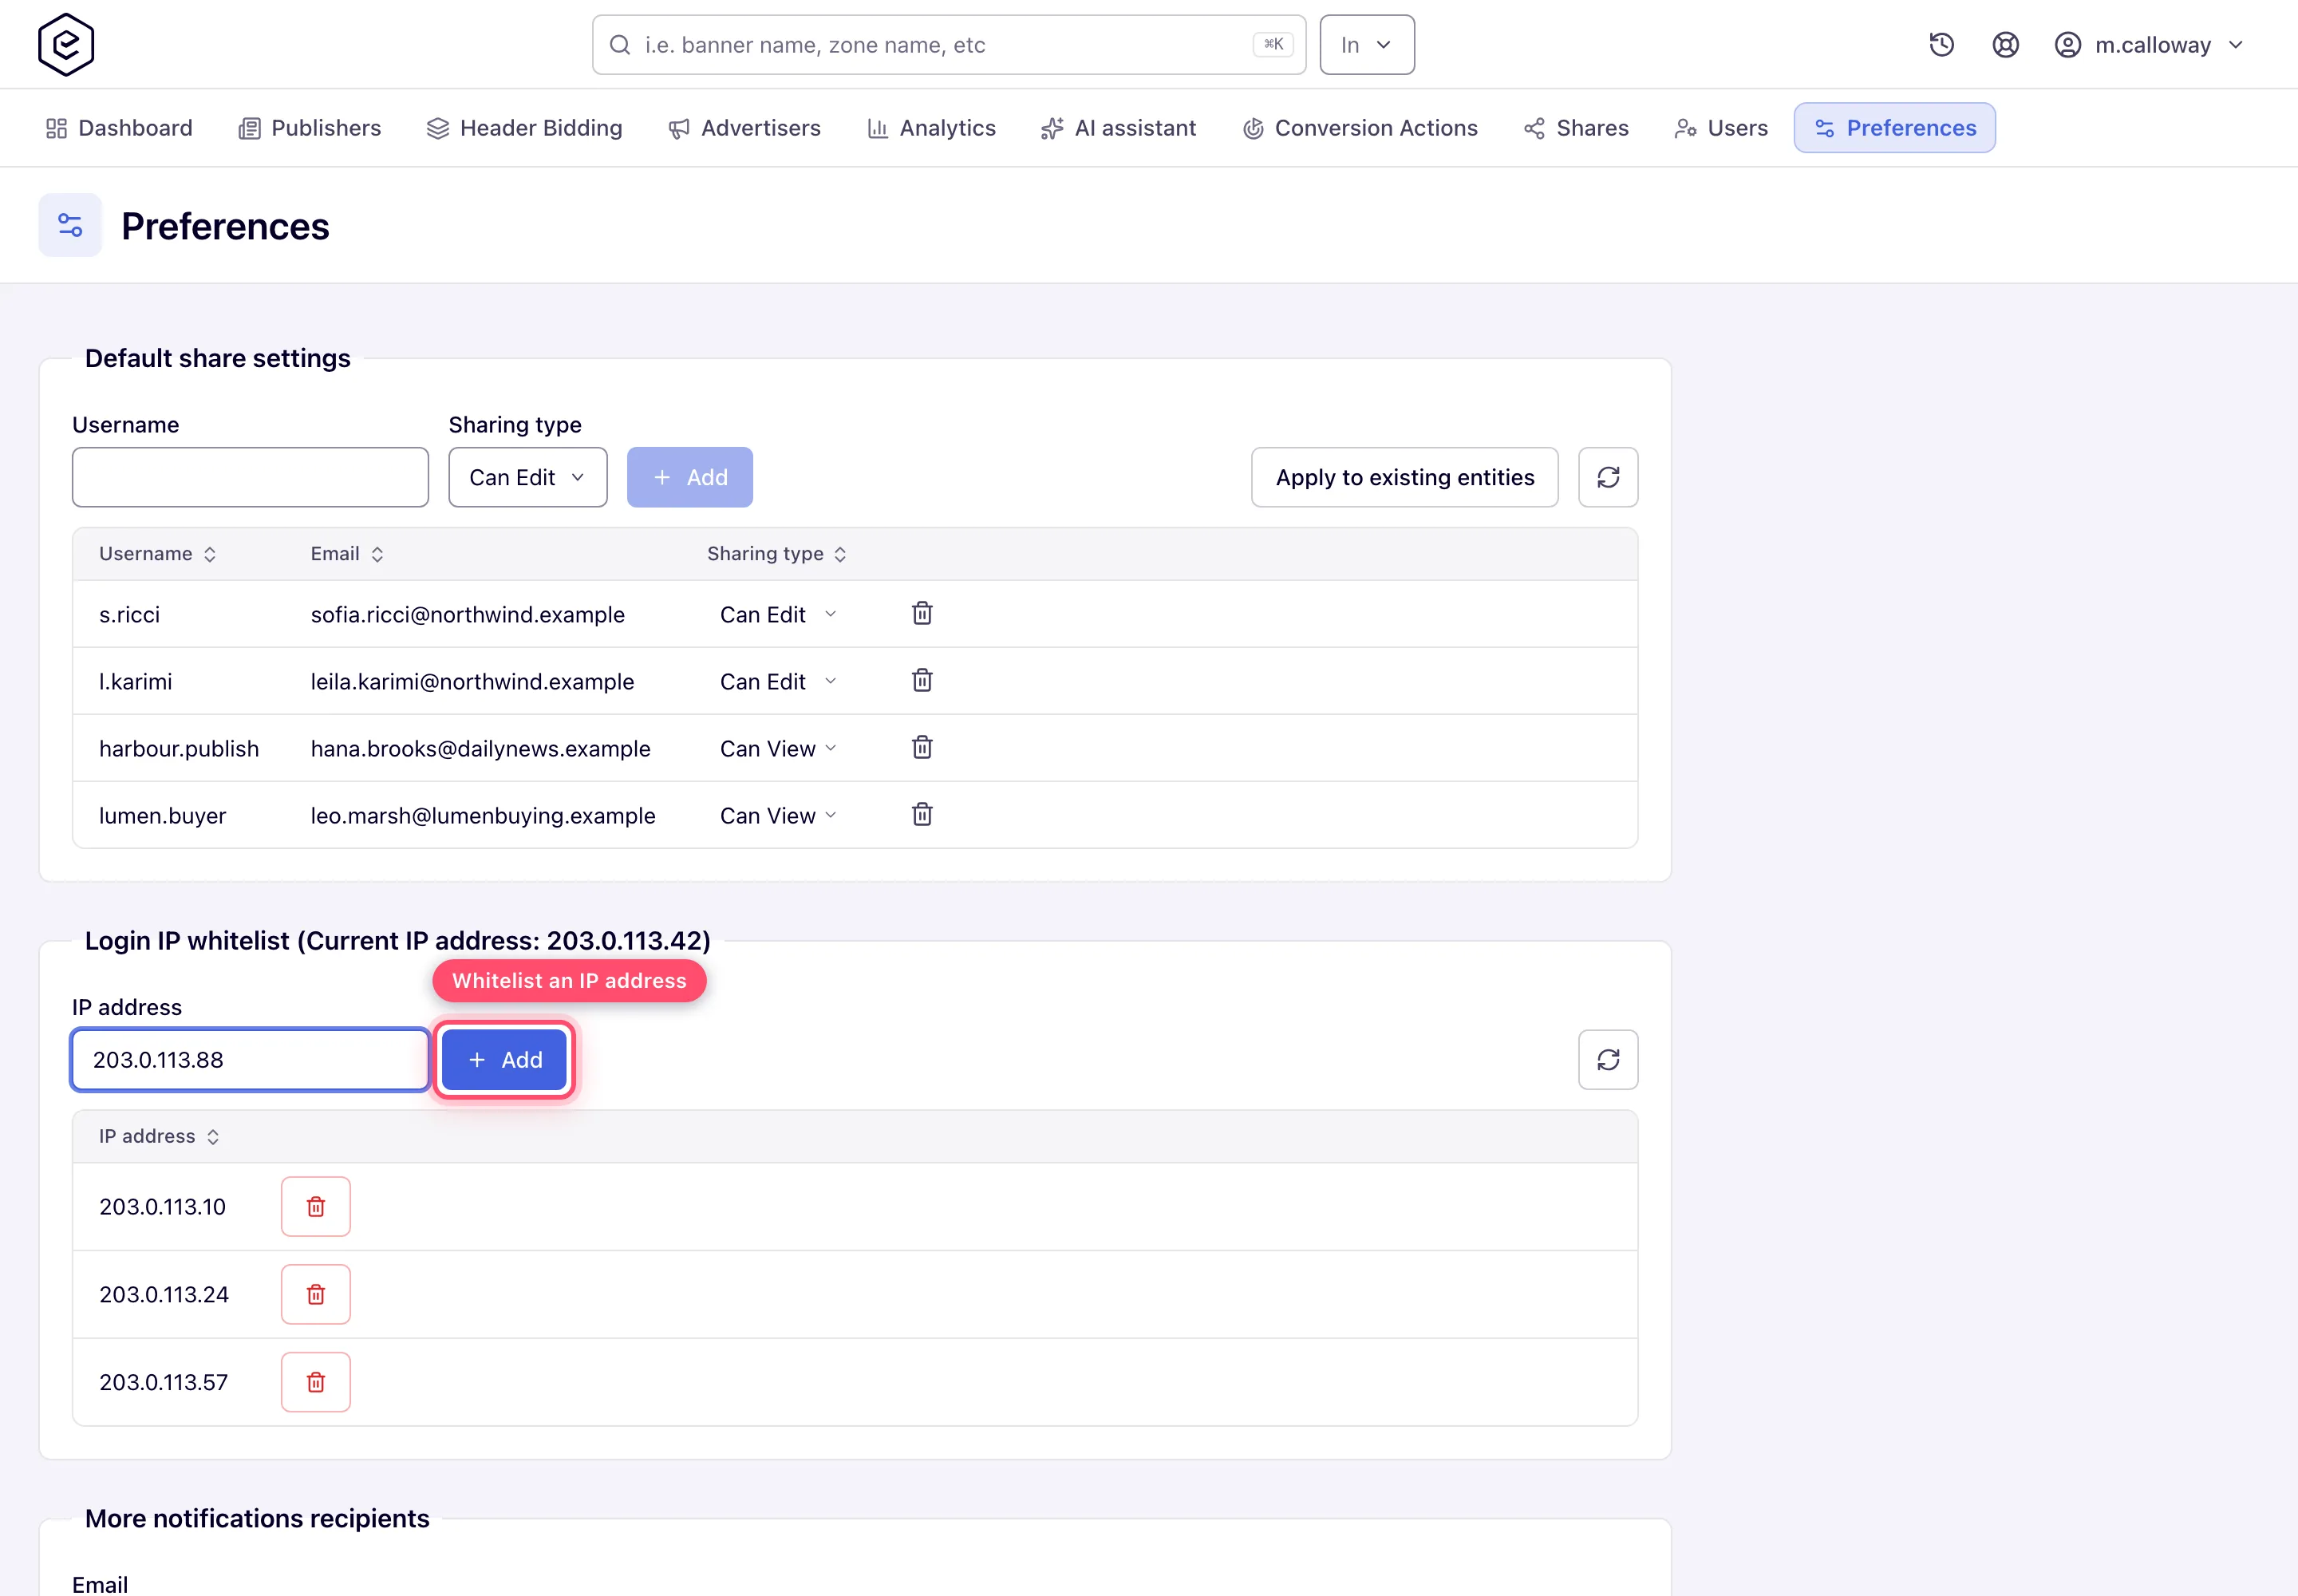
Task: Remove IP 203.0.113.24 from whitelist
Action: click(x=316, y=1294)
